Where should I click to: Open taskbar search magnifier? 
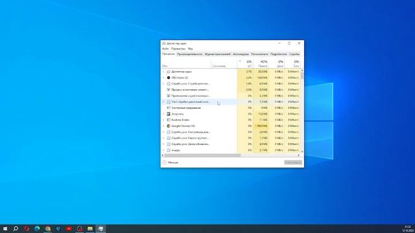point(16,228)
